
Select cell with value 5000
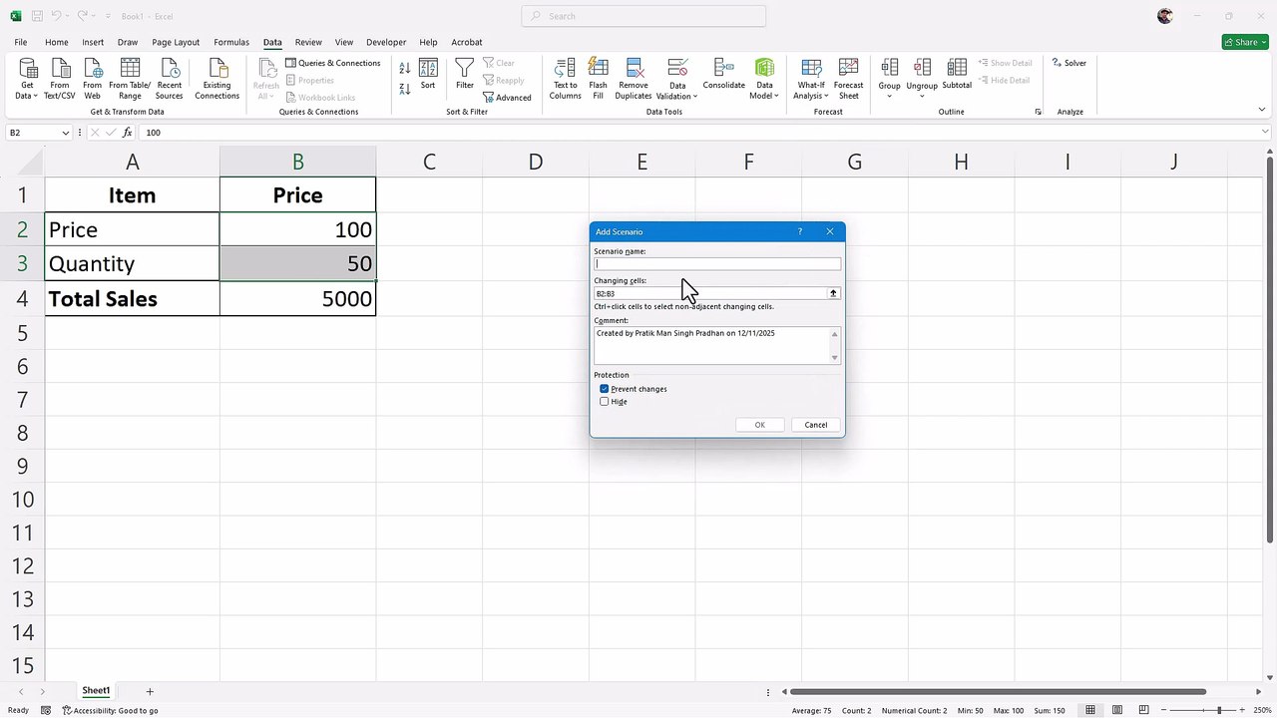coord(297,298)
